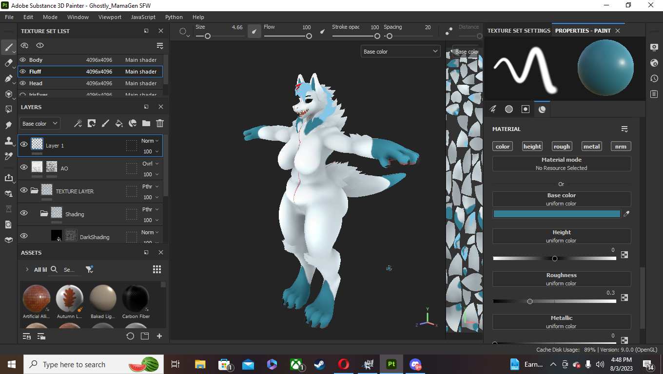663x374 pixels.
Task: Create a new folder in Layers
Action: (146, 124)
